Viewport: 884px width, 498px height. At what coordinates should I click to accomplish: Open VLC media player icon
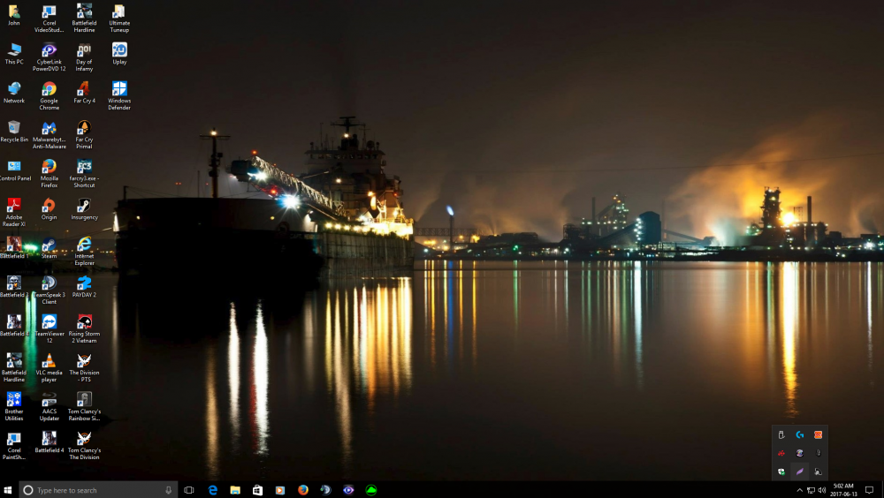tap(49, 361)
